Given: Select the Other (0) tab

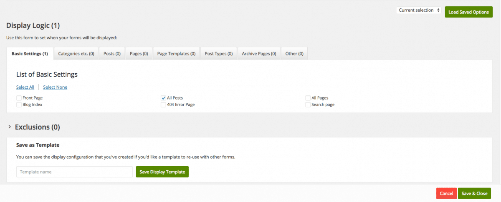Looking at the screenshot, I should [x=294, y=54].
